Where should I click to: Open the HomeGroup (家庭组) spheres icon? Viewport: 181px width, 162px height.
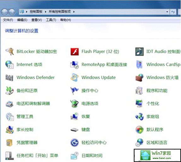tap(139, 117)
